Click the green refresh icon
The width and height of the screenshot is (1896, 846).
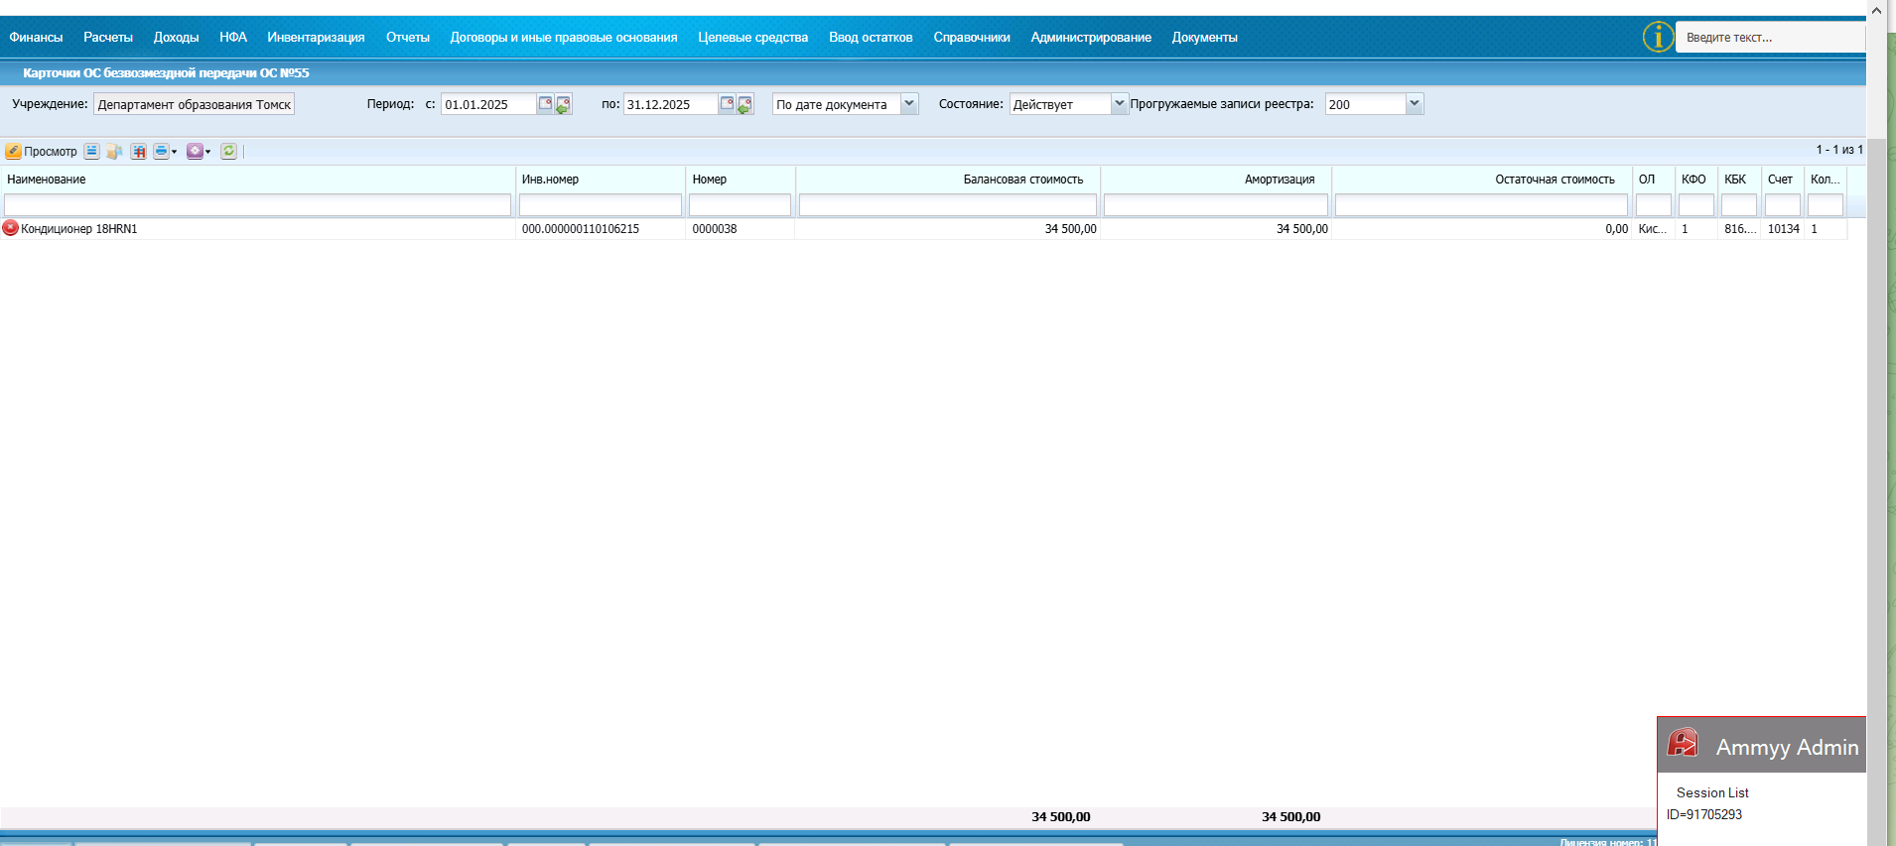[x=229, y=151]
